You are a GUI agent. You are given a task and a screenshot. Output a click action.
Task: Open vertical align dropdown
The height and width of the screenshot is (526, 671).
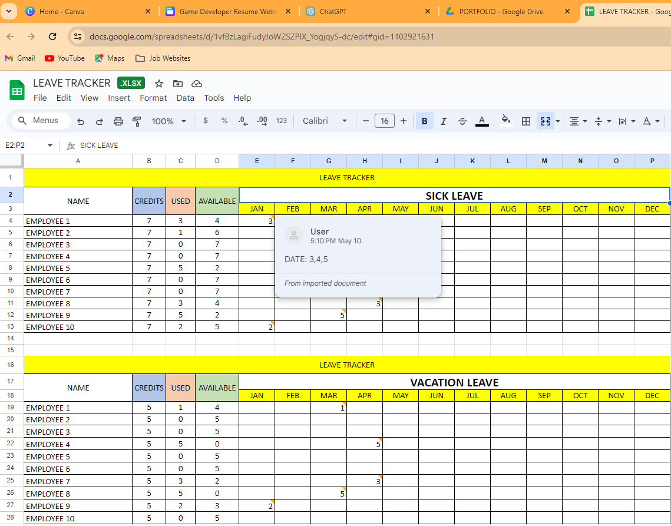[x=603, y=121]
